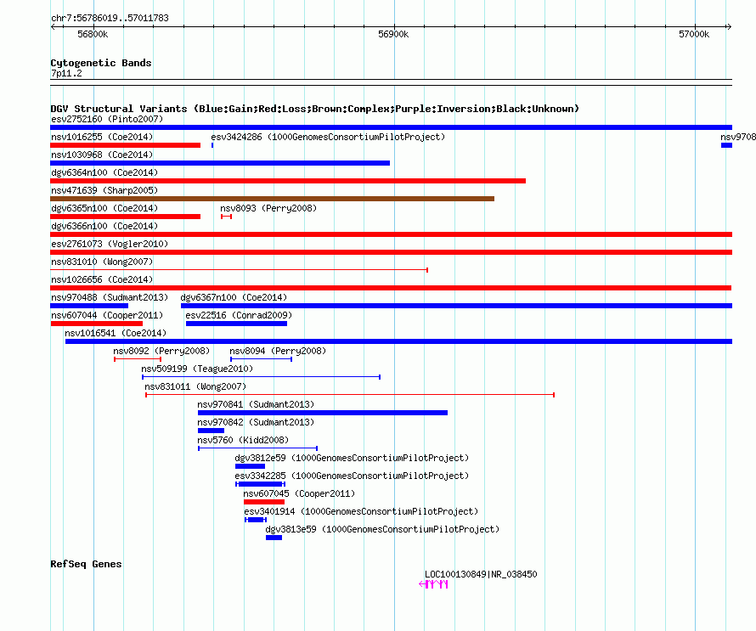This screenshot has width=756, height=631.
Task: Click the DGV Structural Variants track title
Action: [x=315, y=109]
